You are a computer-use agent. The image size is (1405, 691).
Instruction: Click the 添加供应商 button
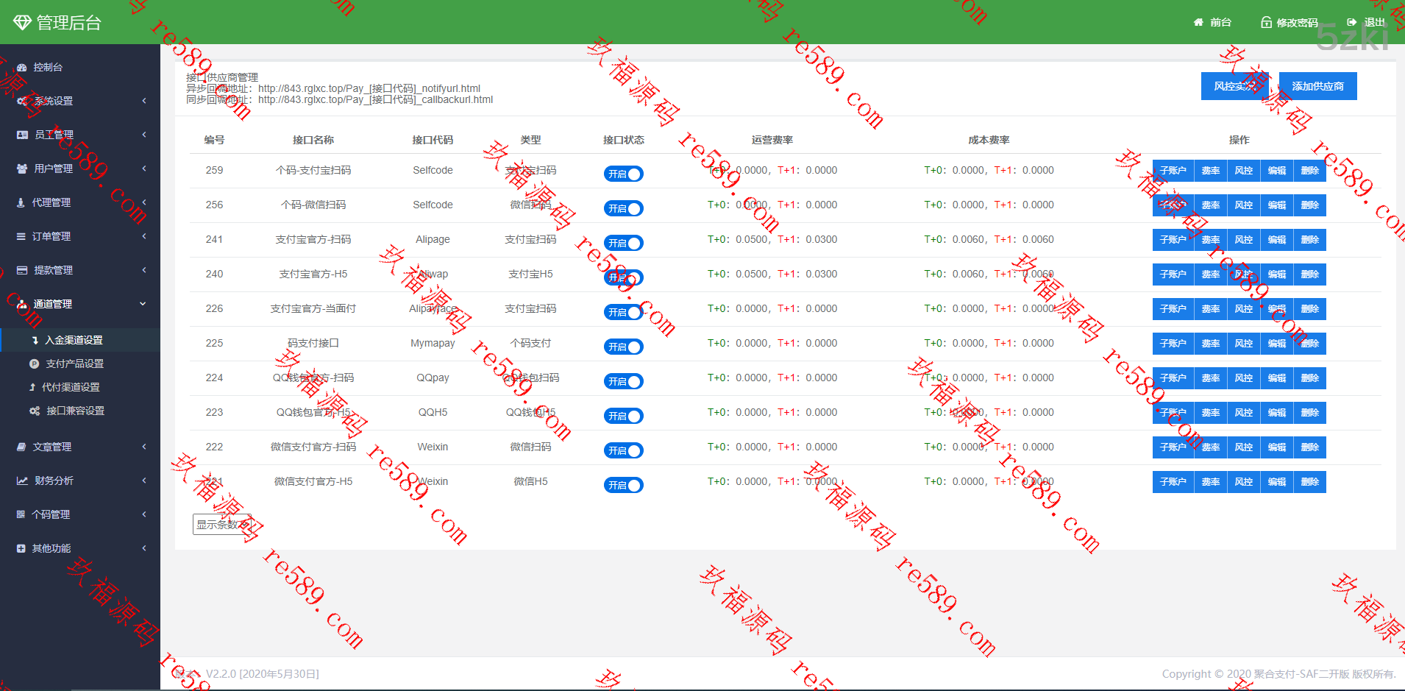1317,86
